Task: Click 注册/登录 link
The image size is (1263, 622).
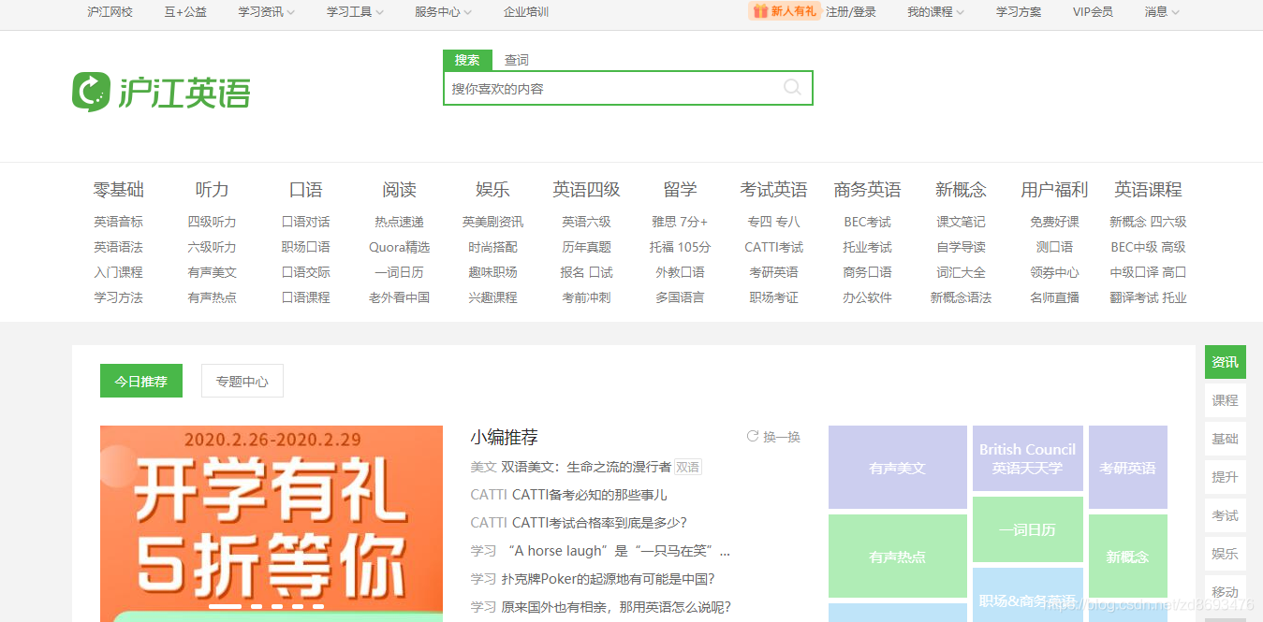Action: point(851,12)
